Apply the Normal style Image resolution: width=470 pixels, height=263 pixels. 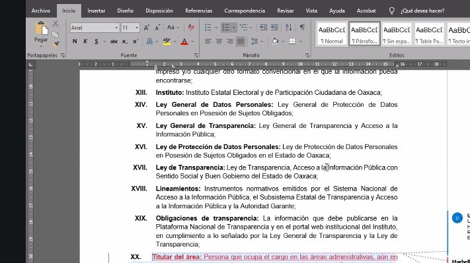(x=332, y=34)
